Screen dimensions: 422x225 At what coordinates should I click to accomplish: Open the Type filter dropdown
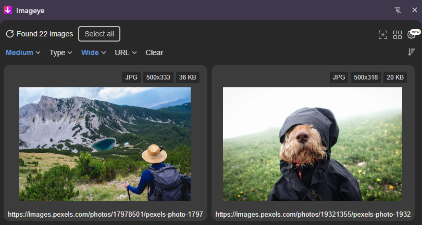click(x=60, y=52)
